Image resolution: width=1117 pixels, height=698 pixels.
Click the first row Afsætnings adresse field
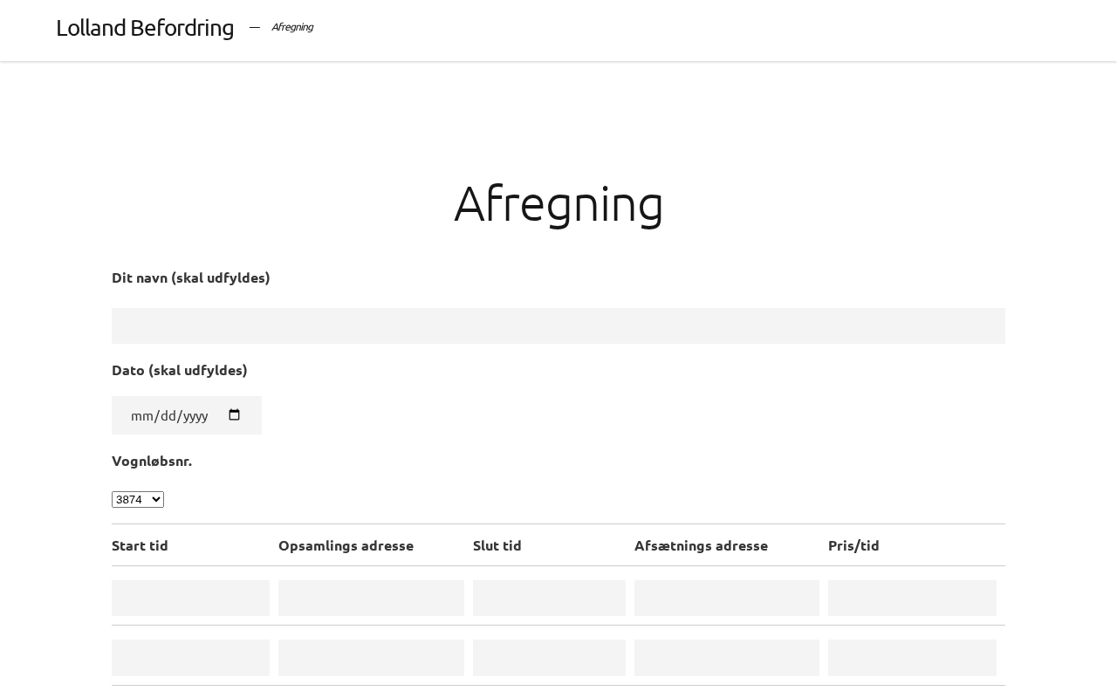[726, 599]
